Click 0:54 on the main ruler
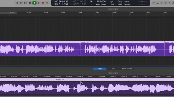The image size is (174, 97). pos(46,13)
